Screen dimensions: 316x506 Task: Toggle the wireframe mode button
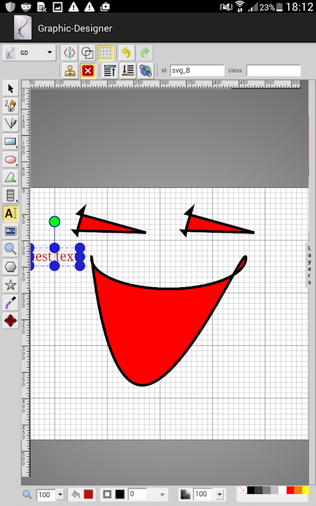(87, 52)
